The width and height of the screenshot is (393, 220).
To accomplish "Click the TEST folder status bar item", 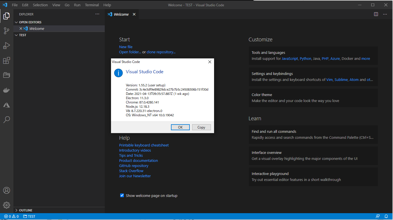I will coord(29,216).
